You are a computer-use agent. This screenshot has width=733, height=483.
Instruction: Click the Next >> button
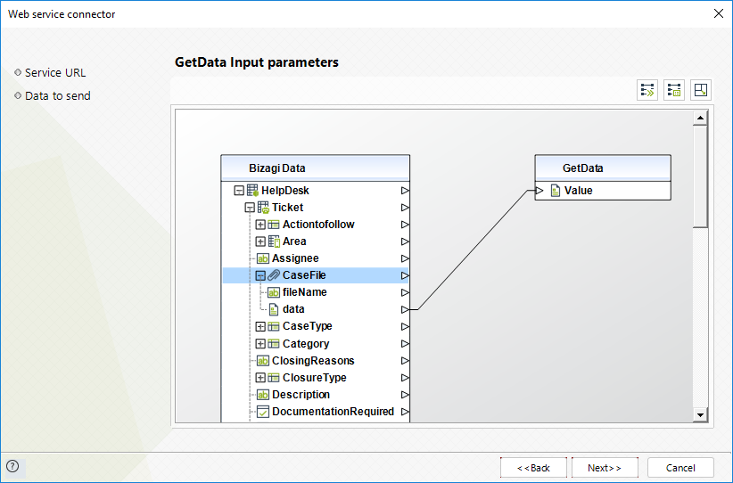click(x=605, y=468)
